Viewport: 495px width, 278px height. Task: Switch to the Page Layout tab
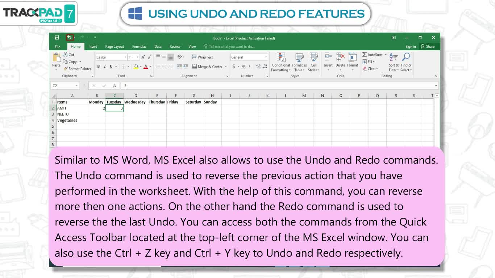(115, 46)
